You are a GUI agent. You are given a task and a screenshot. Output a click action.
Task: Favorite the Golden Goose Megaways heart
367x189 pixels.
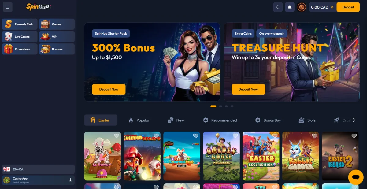click(x=235, y=136)
